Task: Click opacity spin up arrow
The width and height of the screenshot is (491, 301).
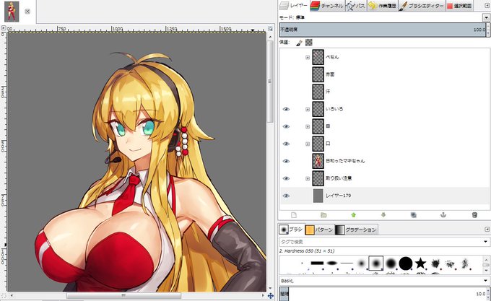Action: click(x=488, y=26)
